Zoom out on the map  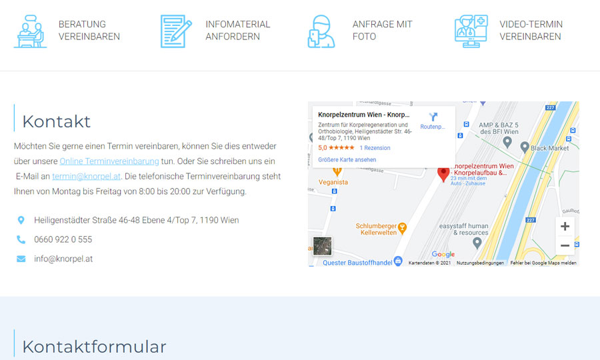click(565, 245)
